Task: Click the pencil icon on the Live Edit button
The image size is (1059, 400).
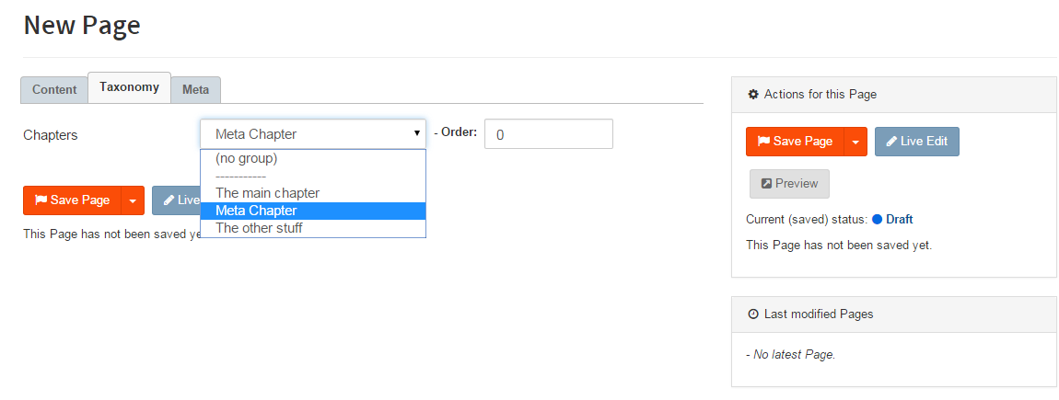Action: (890, 142)
